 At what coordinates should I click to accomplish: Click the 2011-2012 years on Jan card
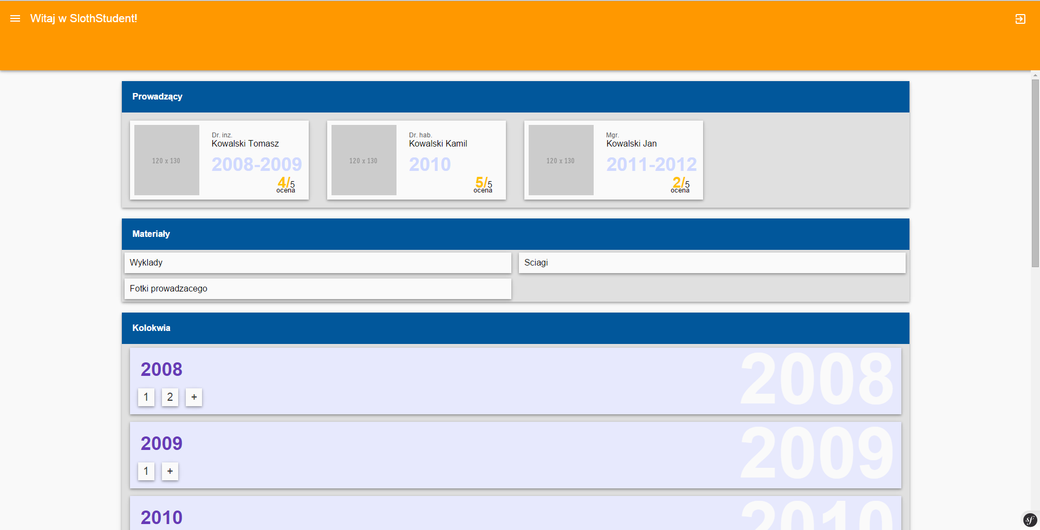click(x=652, y=164)
